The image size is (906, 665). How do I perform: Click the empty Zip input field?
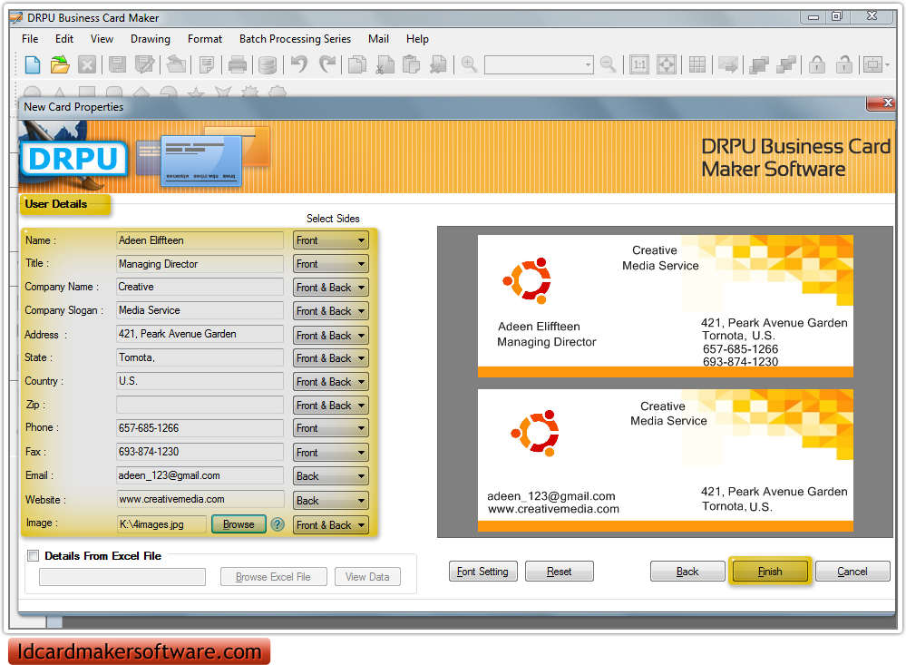point(200,405)
